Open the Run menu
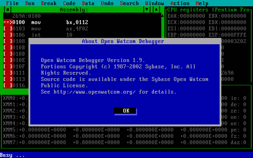The width and height of the screenshot is (253, 158). pos(30,3)
